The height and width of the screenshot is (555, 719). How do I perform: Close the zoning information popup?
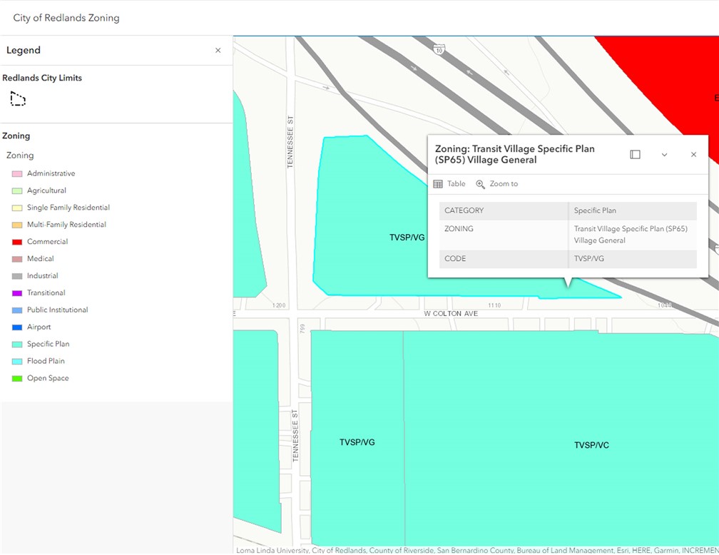(693, 155)
